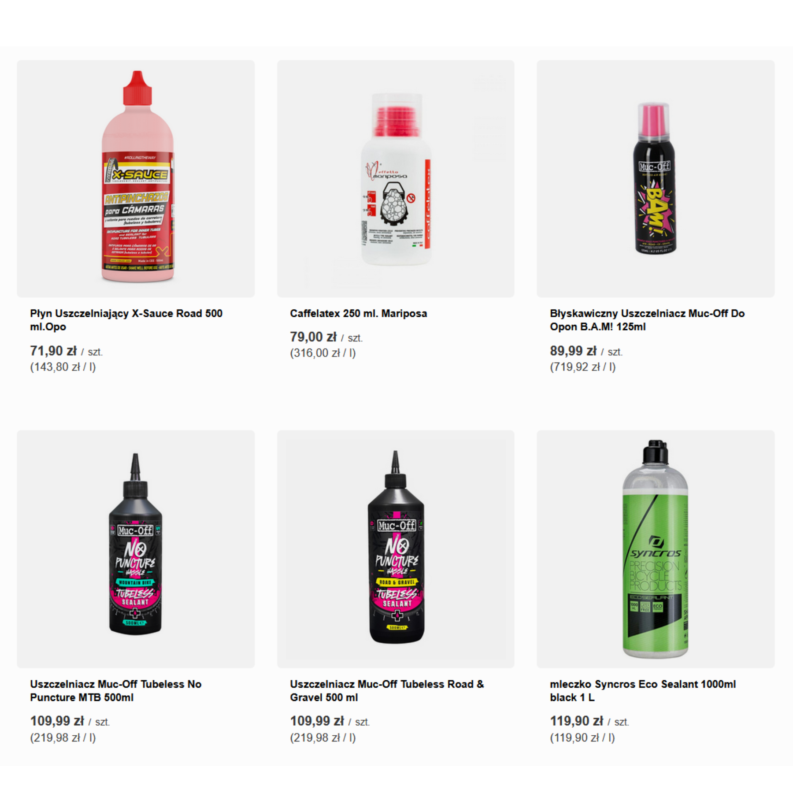The height and width of the screenshot is (793, 793).
Task: Select the 71,90 zł price of X-Sauce
Action: (53, 351)
